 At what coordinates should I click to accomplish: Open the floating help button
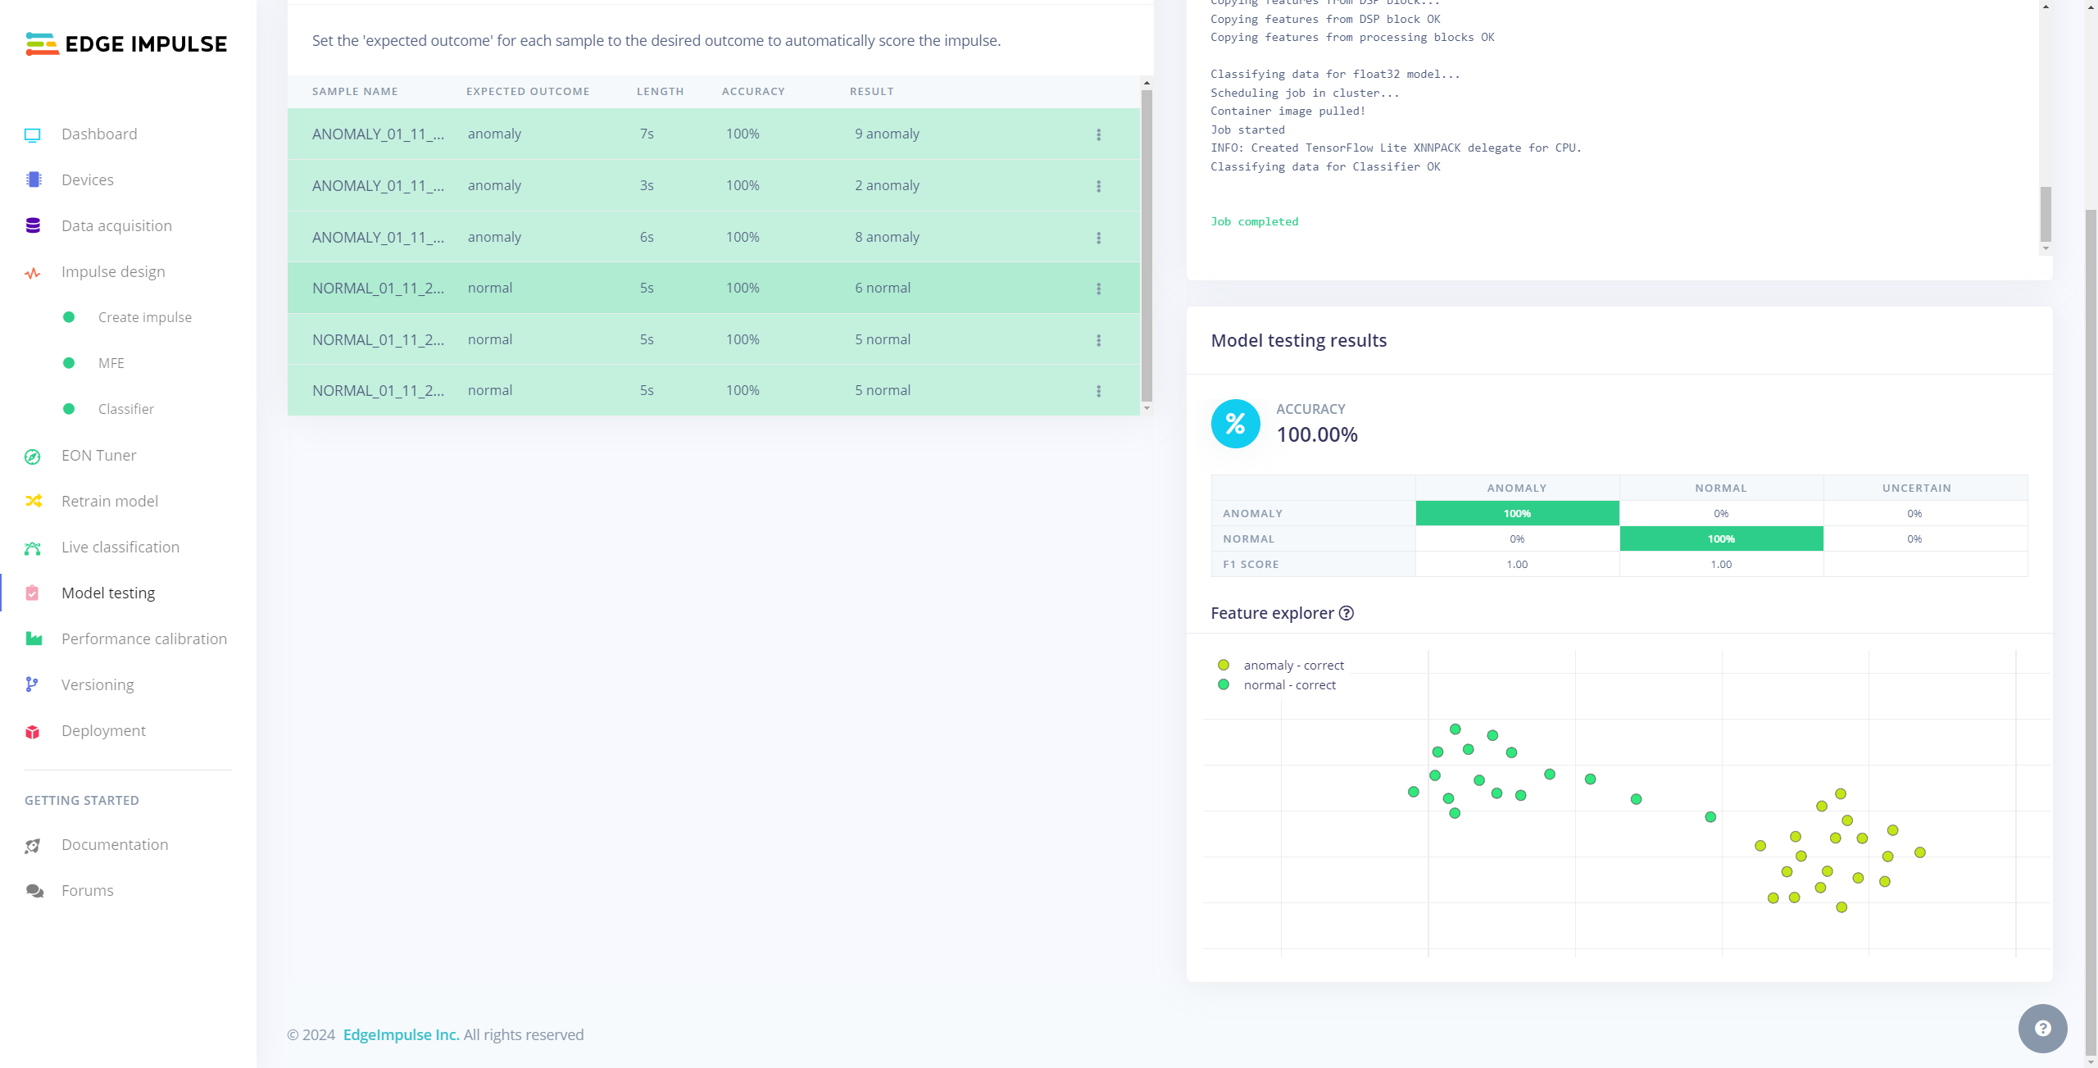tap(2042, 1029)
